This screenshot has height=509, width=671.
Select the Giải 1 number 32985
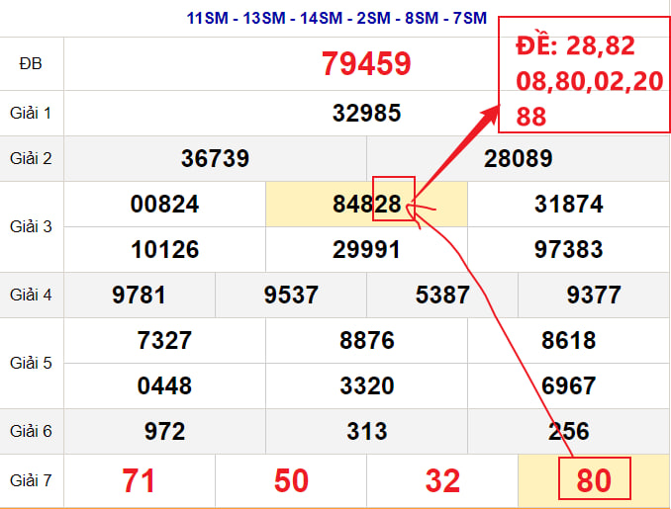(367, 114)
